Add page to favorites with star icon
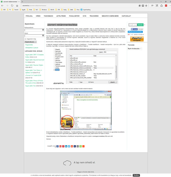The width and height of the screenshot is (171, 177). 146,6
